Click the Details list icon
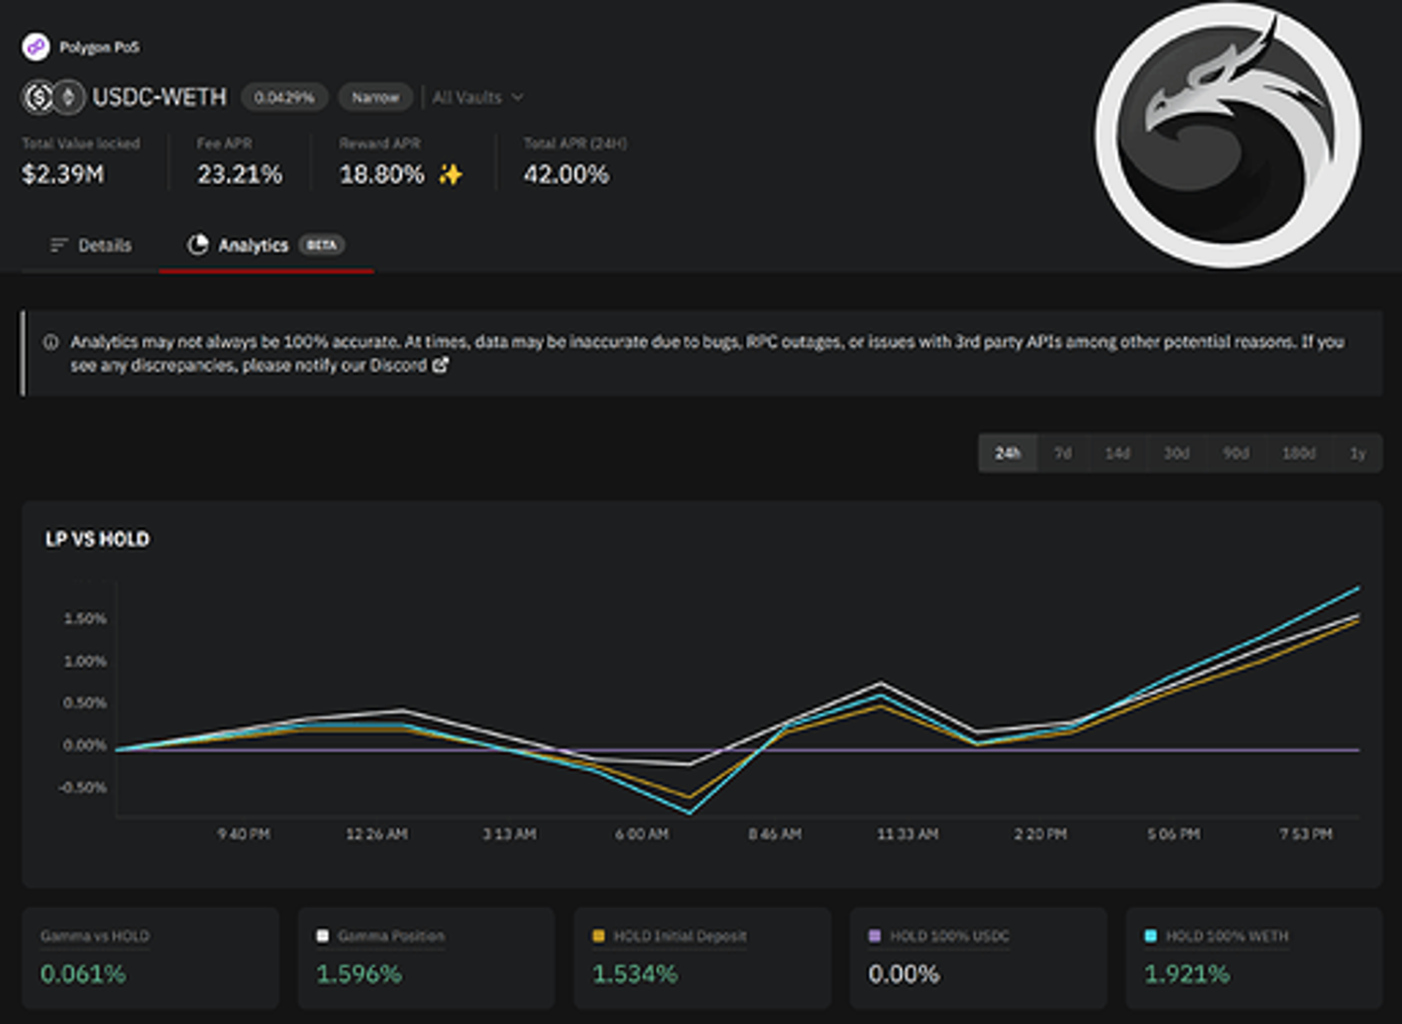Image resolution: width=1402 pixels, height=1024 pixels. pos(59,245)
